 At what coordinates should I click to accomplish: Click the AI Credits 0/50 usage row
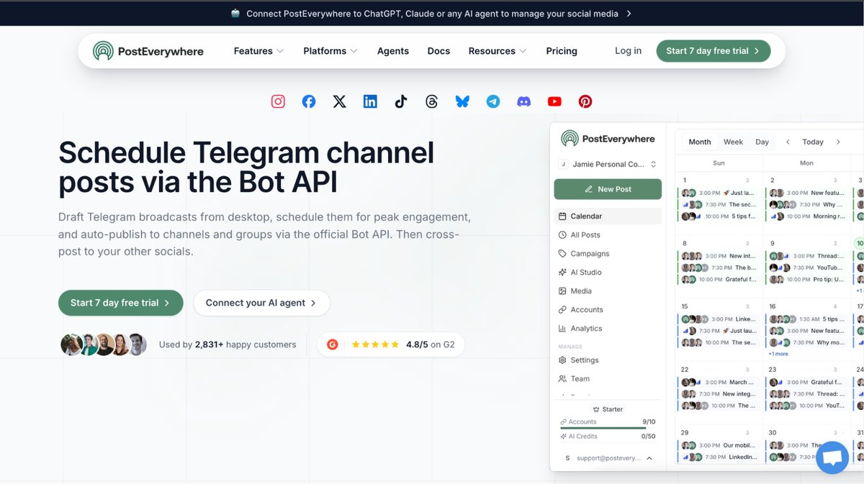(608, 437)
